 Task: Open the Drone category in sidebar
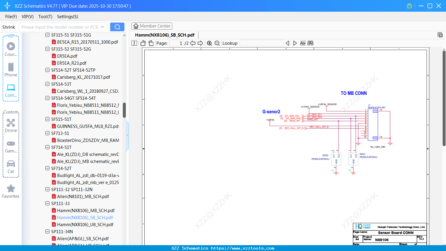pyautogui.click(x=11, y=125)
